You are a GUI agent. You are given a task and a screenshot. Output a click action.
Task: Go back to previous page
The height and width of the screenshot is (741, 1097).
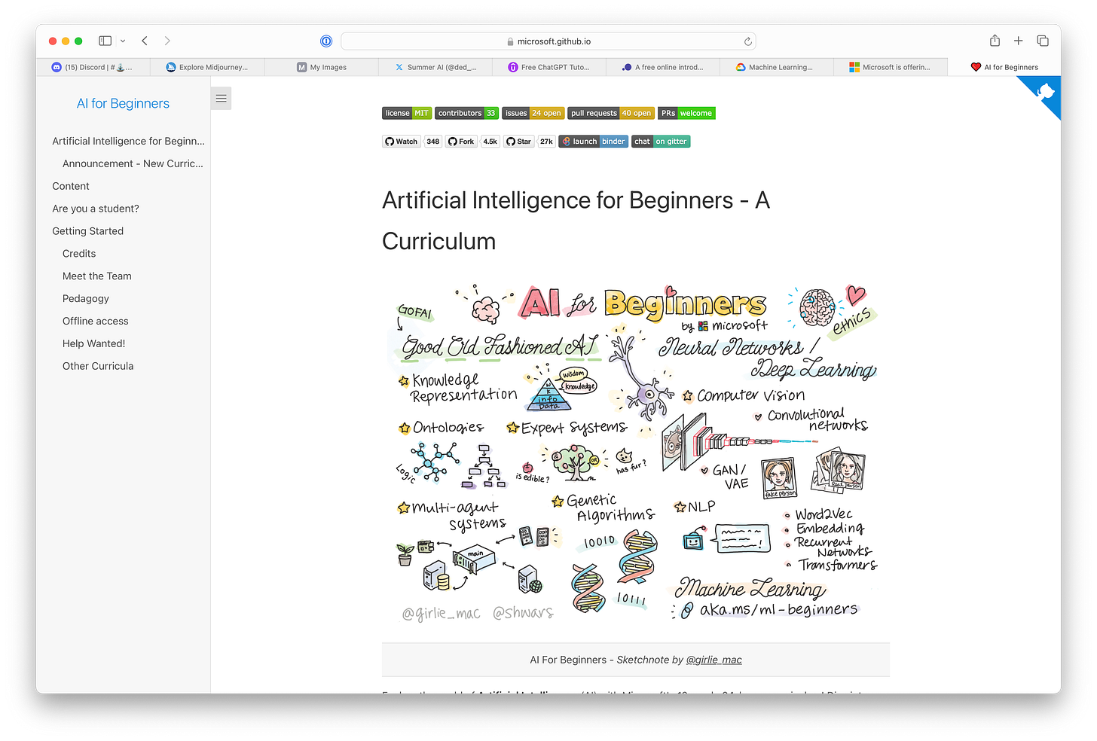click(145, 41)
